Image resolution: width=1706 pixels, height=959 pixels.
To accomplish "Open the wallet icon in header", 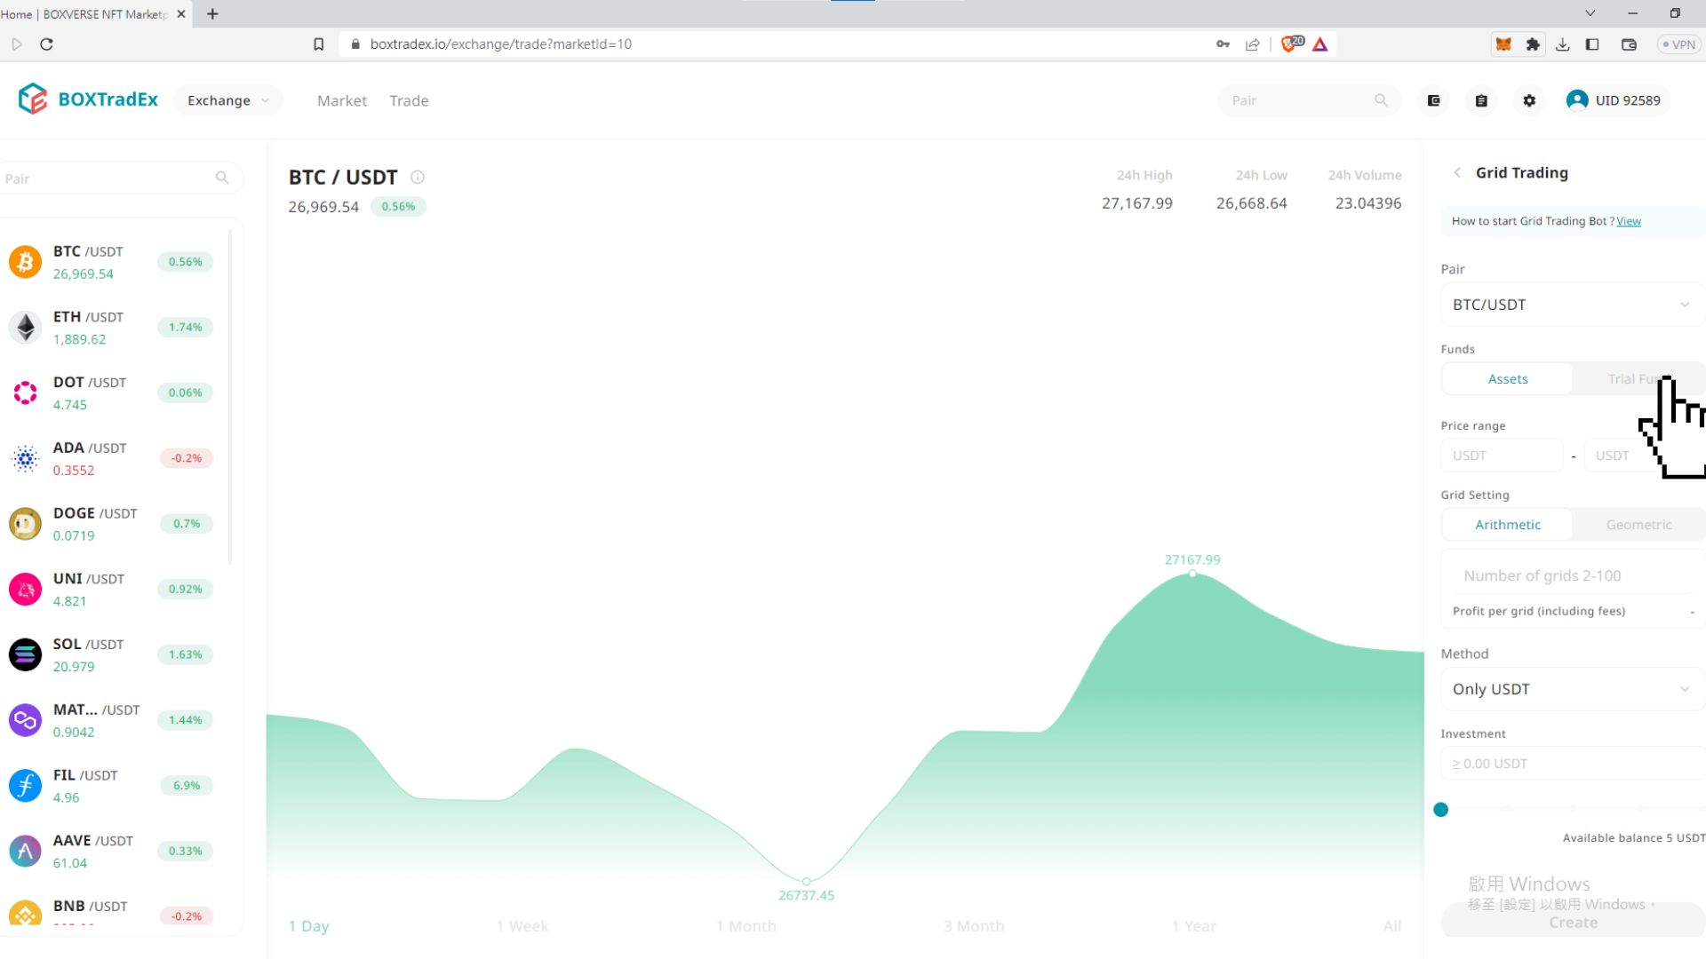I will (1433, 100).
